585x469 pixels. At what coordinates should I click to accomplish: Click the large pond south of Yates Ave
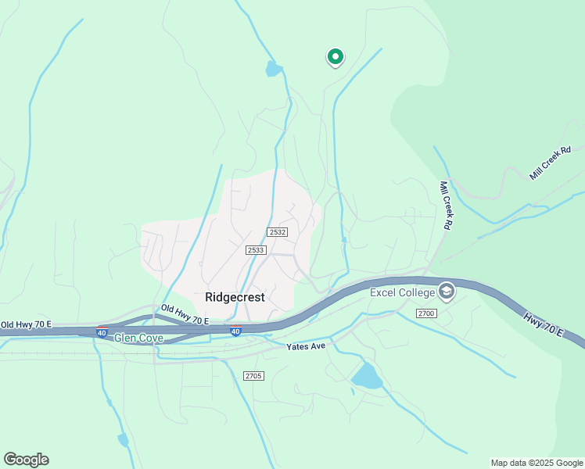pos(366,376)
